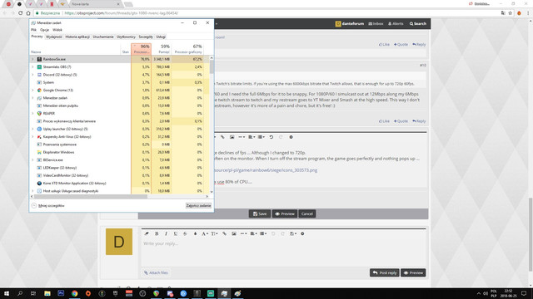Image resolution: width=533 pixels, height=299 pixels.
Task: Switch to the Uruchamianie tab
Action: (103, 37)
